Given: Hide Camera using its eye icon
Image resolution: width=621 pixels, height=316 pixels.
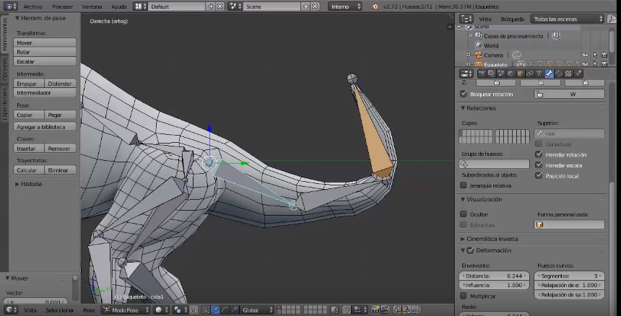Looking at the screenshot, I should (x=586, y=55).
